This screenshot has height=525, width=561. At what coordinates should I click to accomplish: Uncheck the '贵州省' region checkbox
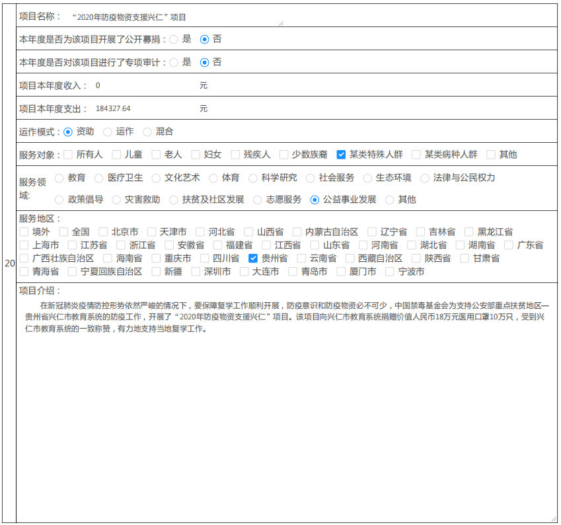pyautogui.click(x=253, y=259)
